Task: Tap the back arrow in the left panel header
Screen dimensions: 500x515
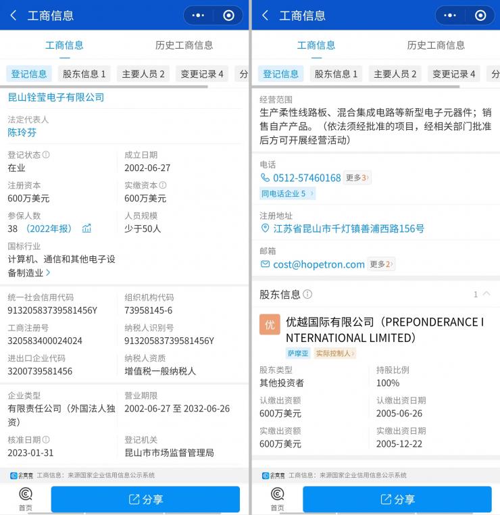Action: click(14, 16)
